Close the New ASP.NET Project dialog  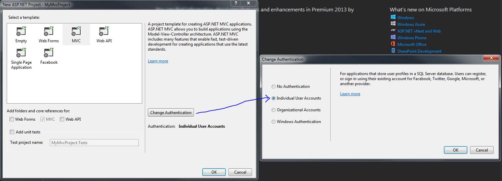tap(249, 3)
